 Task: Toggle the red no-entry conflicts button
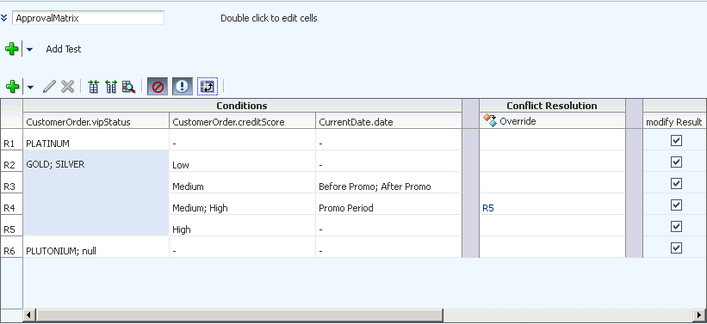click(x=158, y=87)
